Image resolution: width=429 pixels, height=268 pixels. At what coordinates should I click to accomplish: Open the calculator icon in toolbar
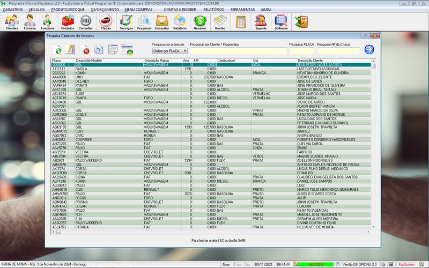(241, 21)
